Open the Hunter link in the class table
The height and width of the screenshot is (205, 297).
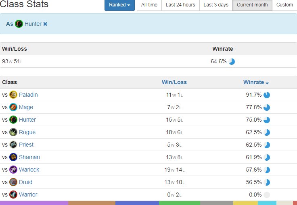27,120
